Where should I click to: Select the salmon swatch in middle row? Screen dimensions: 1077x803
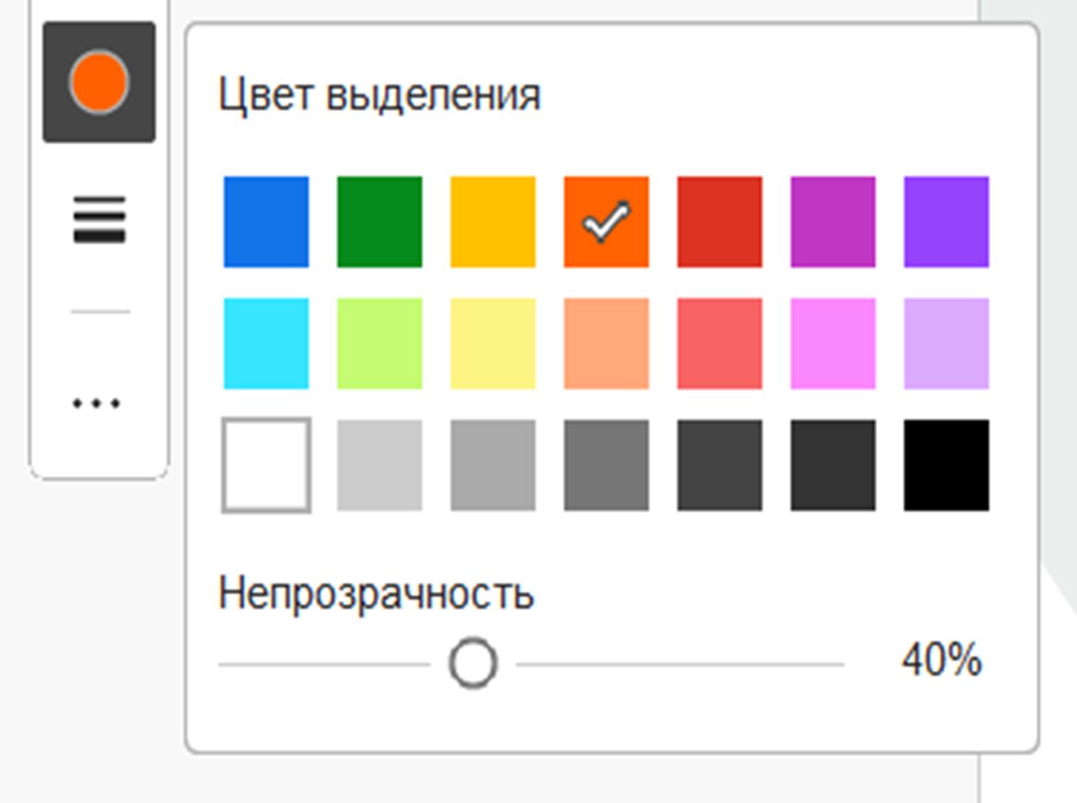tap(606, 343)
